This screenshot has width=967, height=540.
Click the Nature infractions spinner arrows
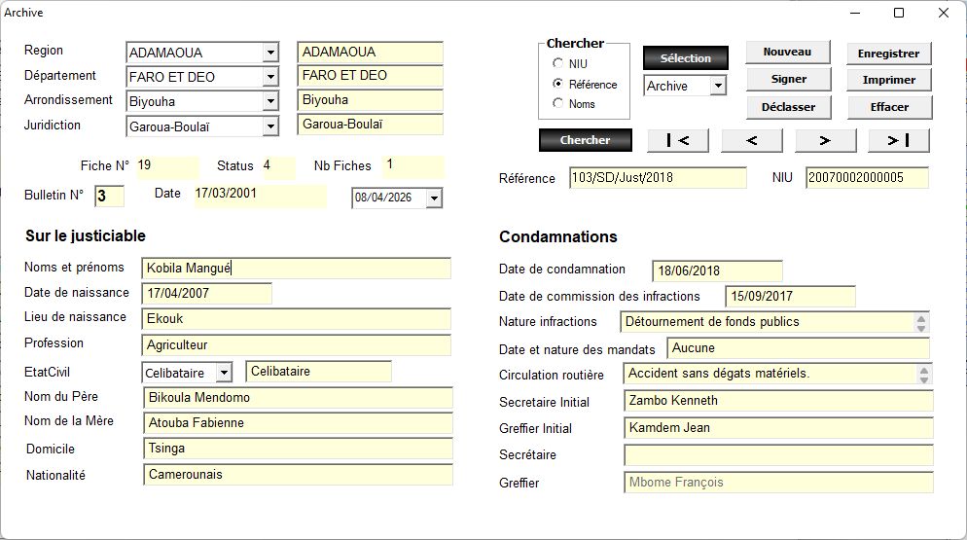pyautogui.click(x=921, y=322)
